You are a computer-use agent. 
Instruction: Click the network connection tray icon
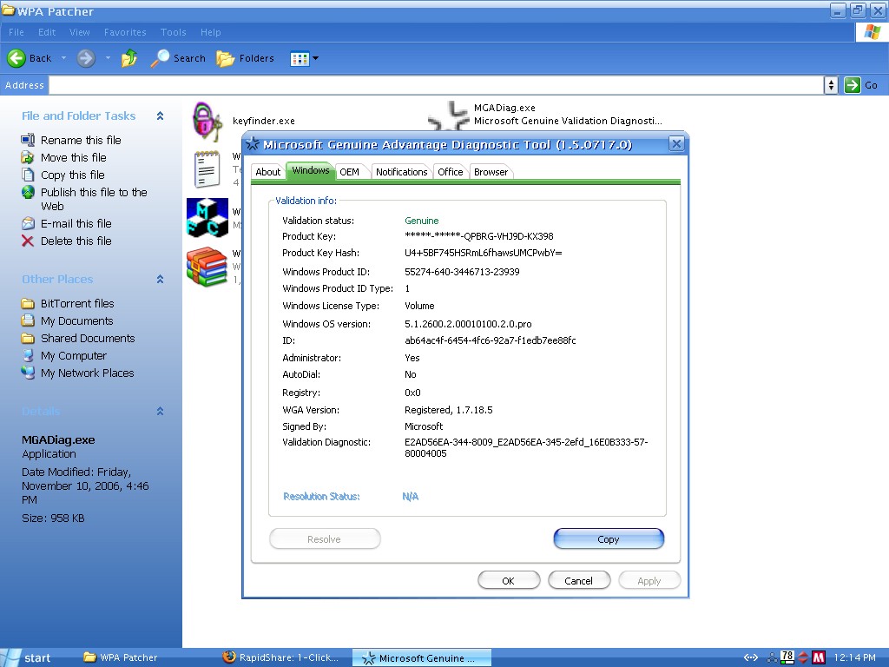[772, 658]
